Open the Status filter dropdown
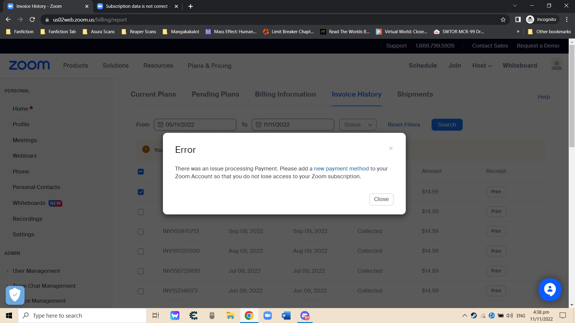 358,125
